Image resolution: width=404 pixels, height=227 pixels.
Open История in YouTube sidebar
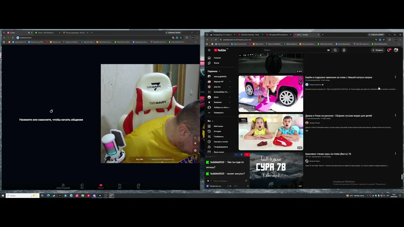coord(219,131)
